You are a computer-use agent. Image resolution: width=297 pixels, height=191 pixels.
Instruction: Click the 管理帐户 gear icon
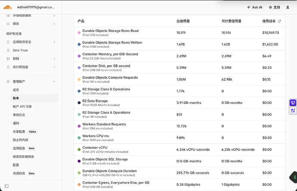pyautogui.click(x=8, y=81)
